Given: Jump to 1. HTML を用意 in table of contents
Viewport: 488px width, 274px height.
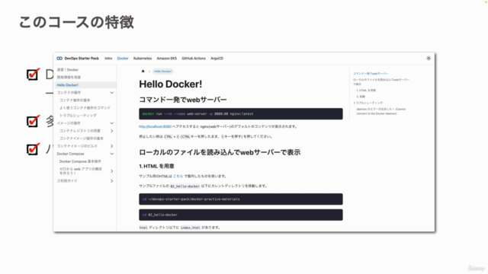Looking at the screenshot, I should [x=366, y=91].
